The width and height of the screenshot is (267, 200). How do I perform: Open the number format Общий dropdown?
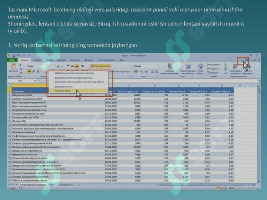pyautogui.click(x=156, y=66)
